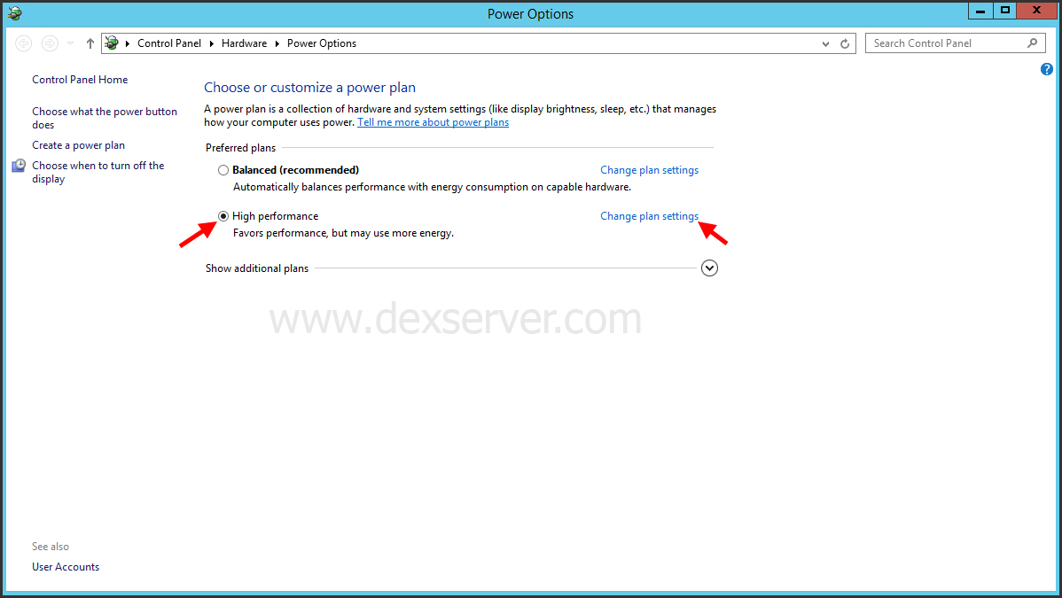
Task: Navigate to Control Panel via breadcrumb
Action: click(x=168, y=43)
